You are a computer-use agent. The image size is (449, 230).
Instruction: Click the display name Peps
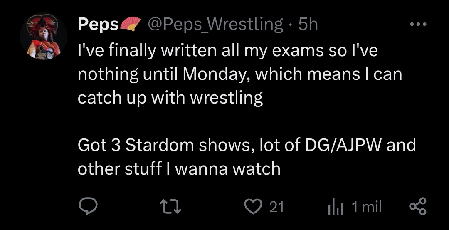tap(98, 25)
